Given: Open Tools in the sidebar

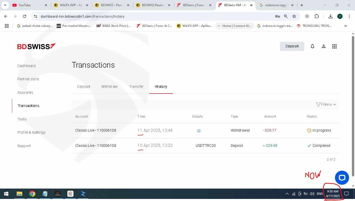Looking at the screenshot, I should pos(22,119).
